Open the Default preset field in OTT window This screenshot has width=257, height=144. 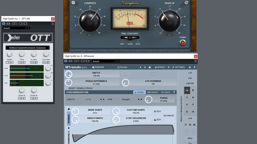[14, 28]
